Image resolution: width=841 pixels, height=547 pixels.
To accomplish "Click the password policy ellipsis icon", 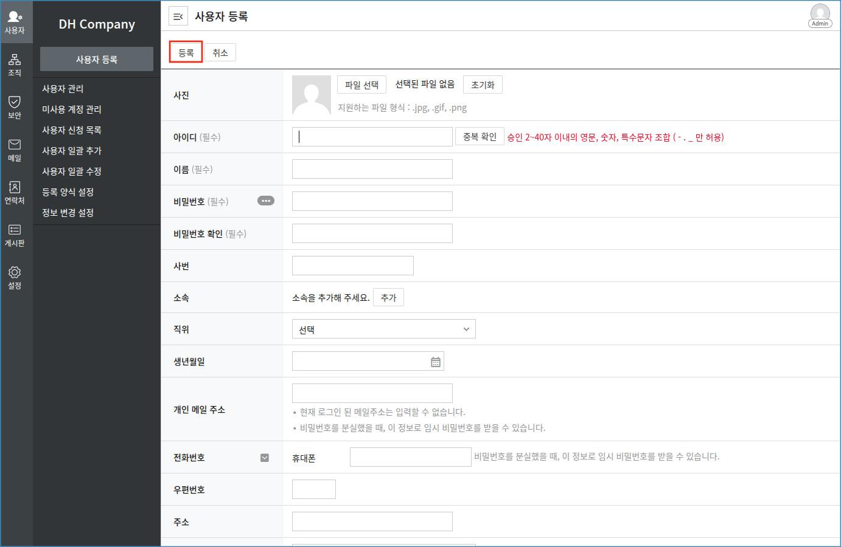I will click(x=266, y=201).
